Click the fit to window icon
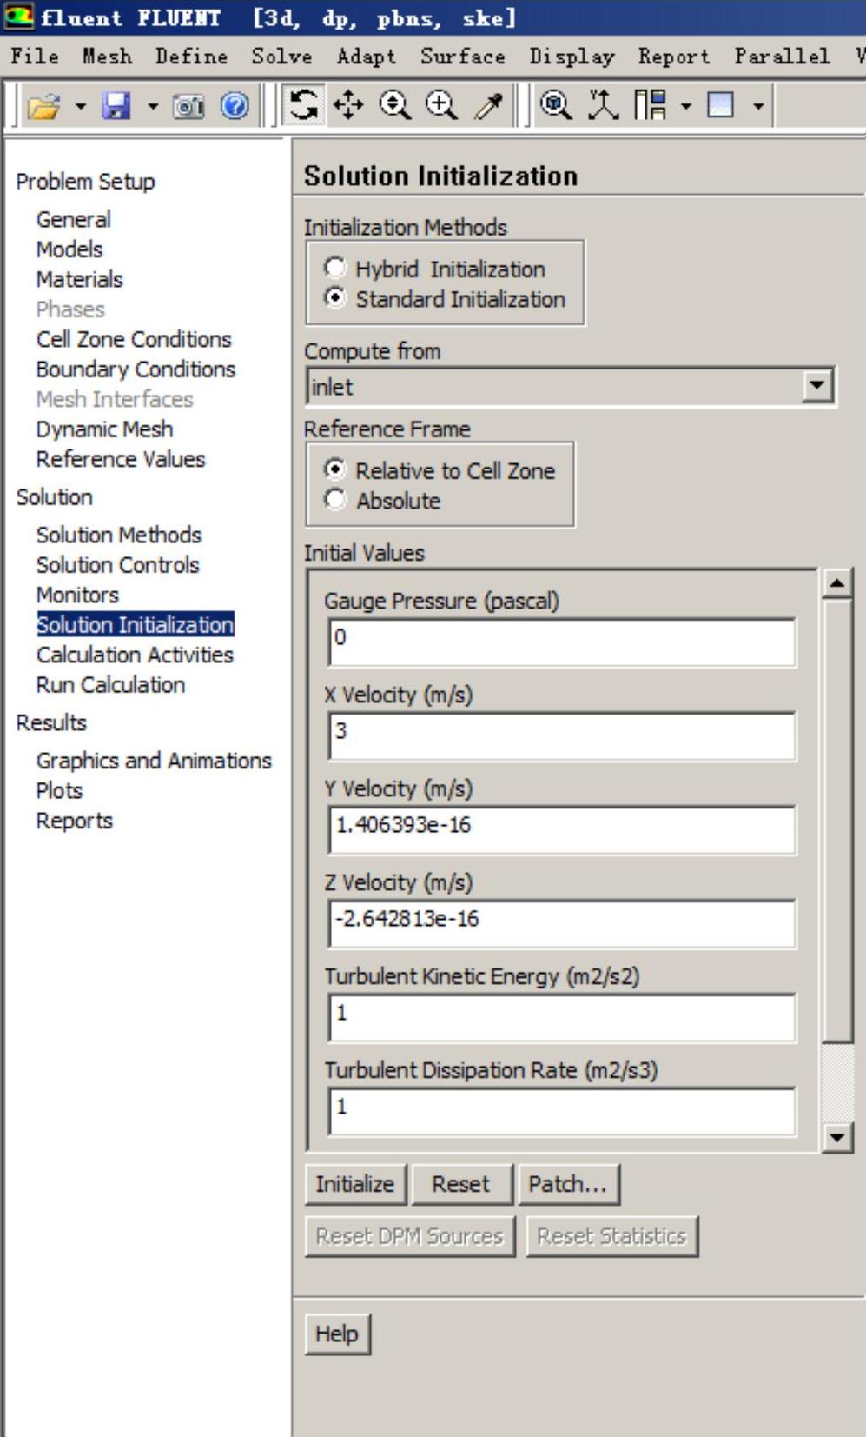The image size is (866, 1437). coord(555,106)
